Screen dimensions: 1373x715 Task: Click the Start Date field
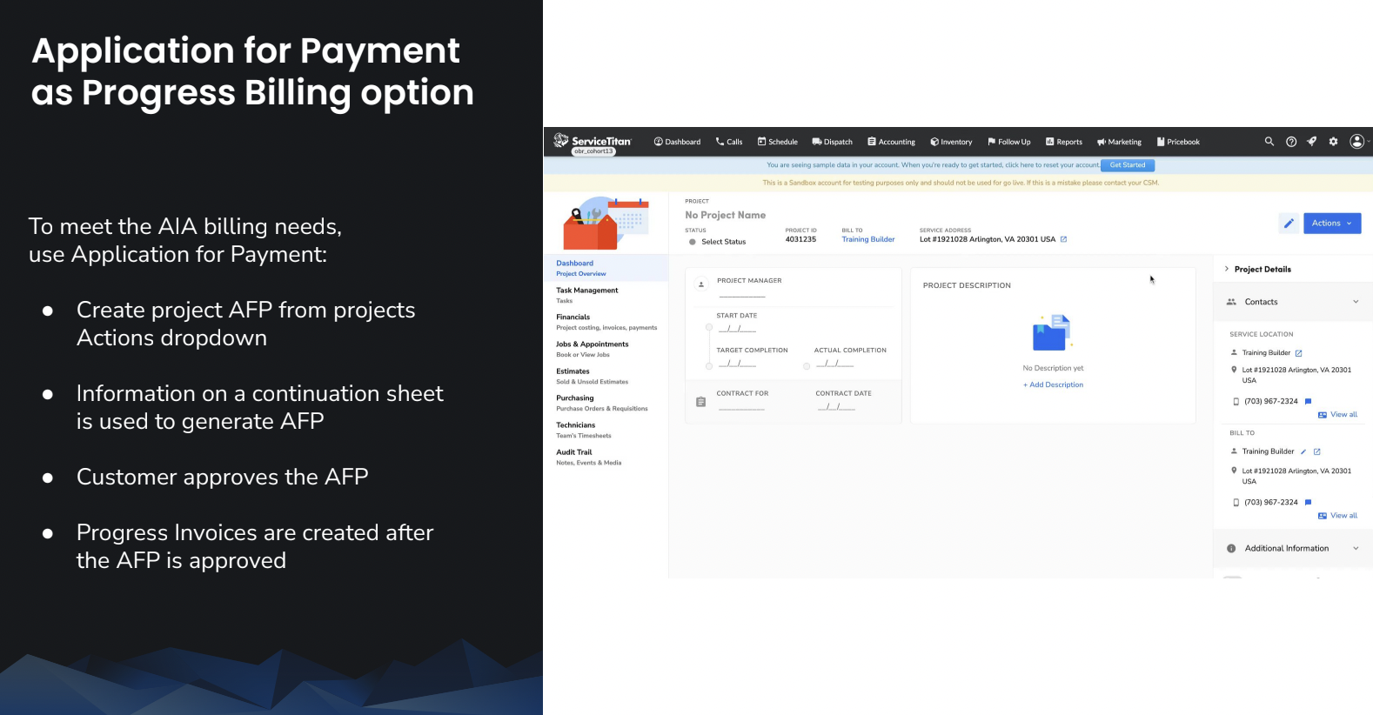coord(737,329)
